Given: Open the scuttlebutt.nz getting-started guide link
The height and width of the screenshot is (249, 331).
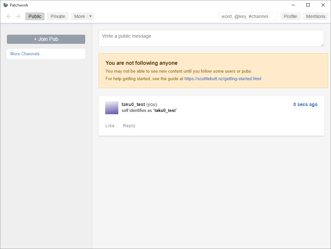Looking at the screenshot, I should [223, 79].
